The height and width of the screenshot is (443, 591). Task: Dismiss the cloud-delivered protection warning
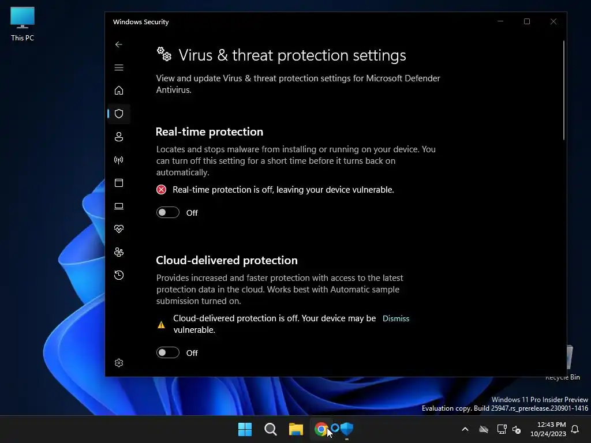(x=396, y=318)
